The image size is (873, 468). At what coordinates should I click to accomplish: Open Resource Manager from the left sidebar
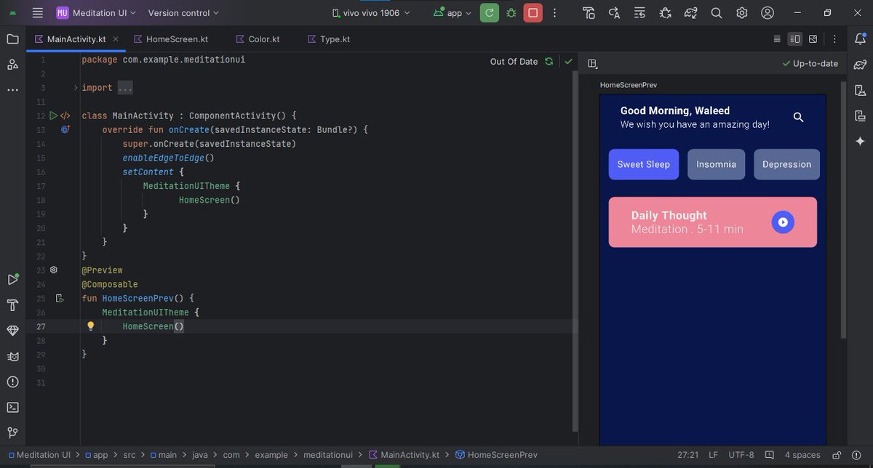[x=12, y=65]
